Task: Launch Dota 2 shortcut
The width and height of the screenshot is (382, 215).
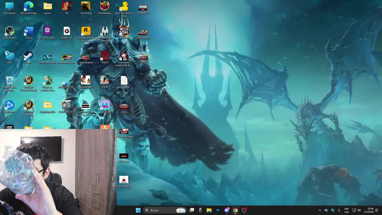Action: point(105,58)
